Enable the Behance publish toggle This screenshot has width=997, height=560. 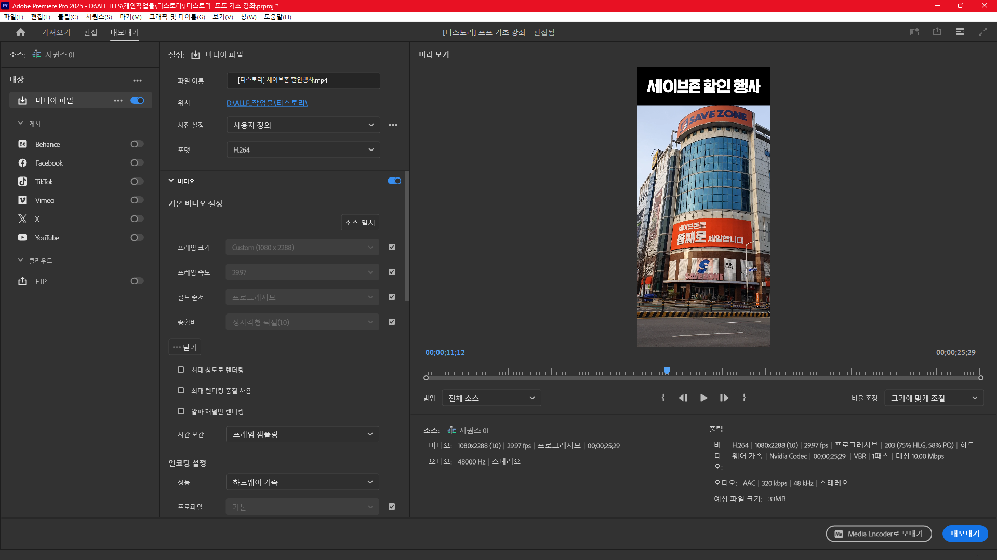[137, 144]
